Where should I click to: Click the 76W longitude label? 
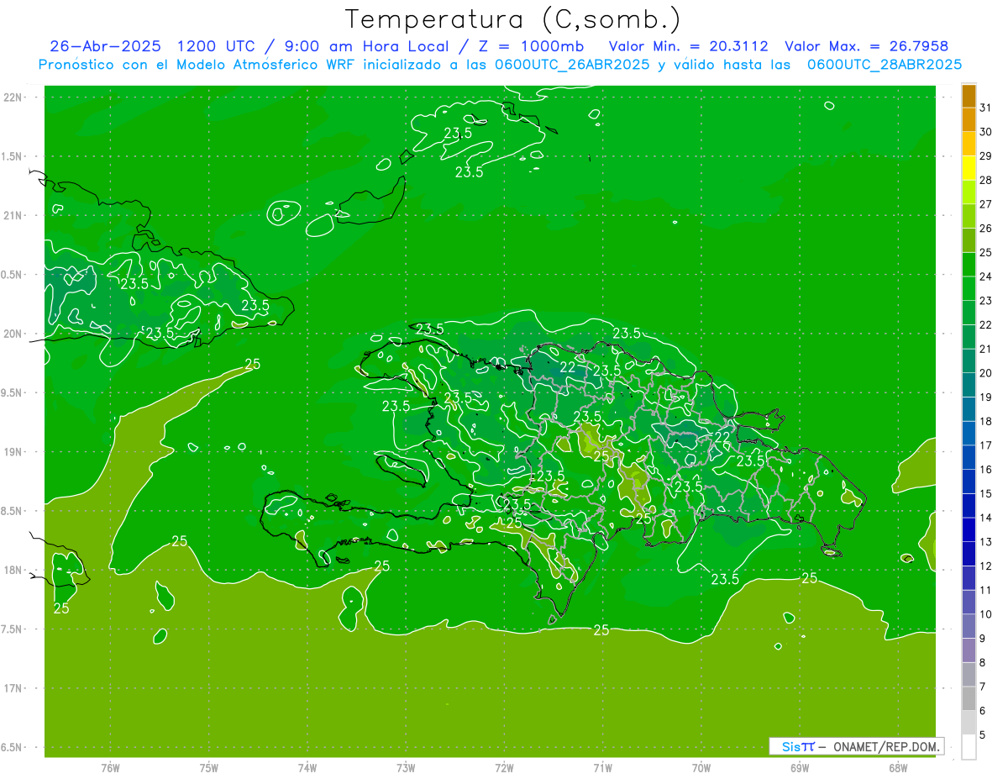(110, 768)
